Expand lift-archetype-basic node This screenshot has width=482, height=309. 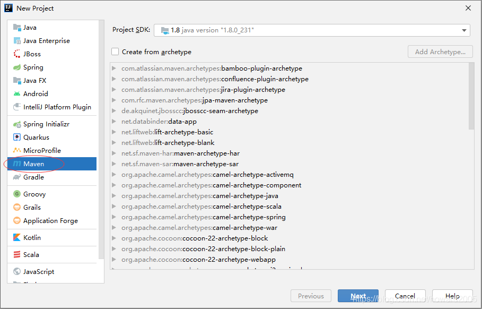tap(114, 132)
